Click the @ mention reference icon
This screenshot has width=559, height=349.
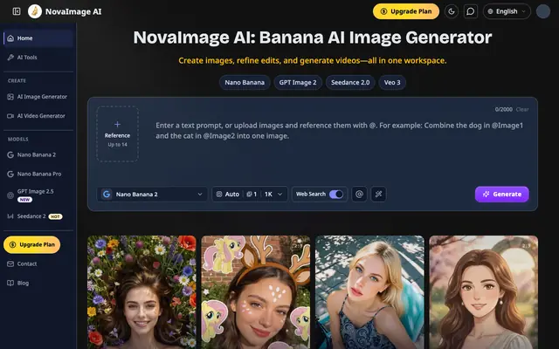(359, 194)
